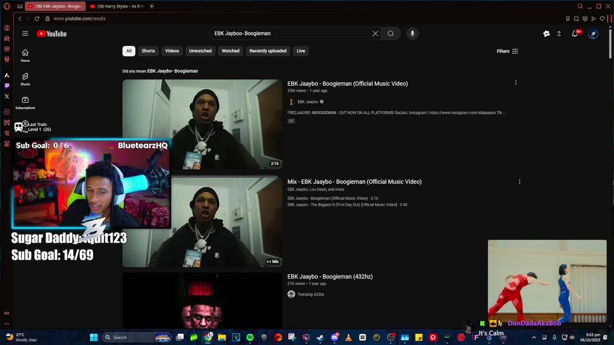Open Opera tab search magnifier
The width and height of the screenshot is (614, 345).
click(580, 6)
